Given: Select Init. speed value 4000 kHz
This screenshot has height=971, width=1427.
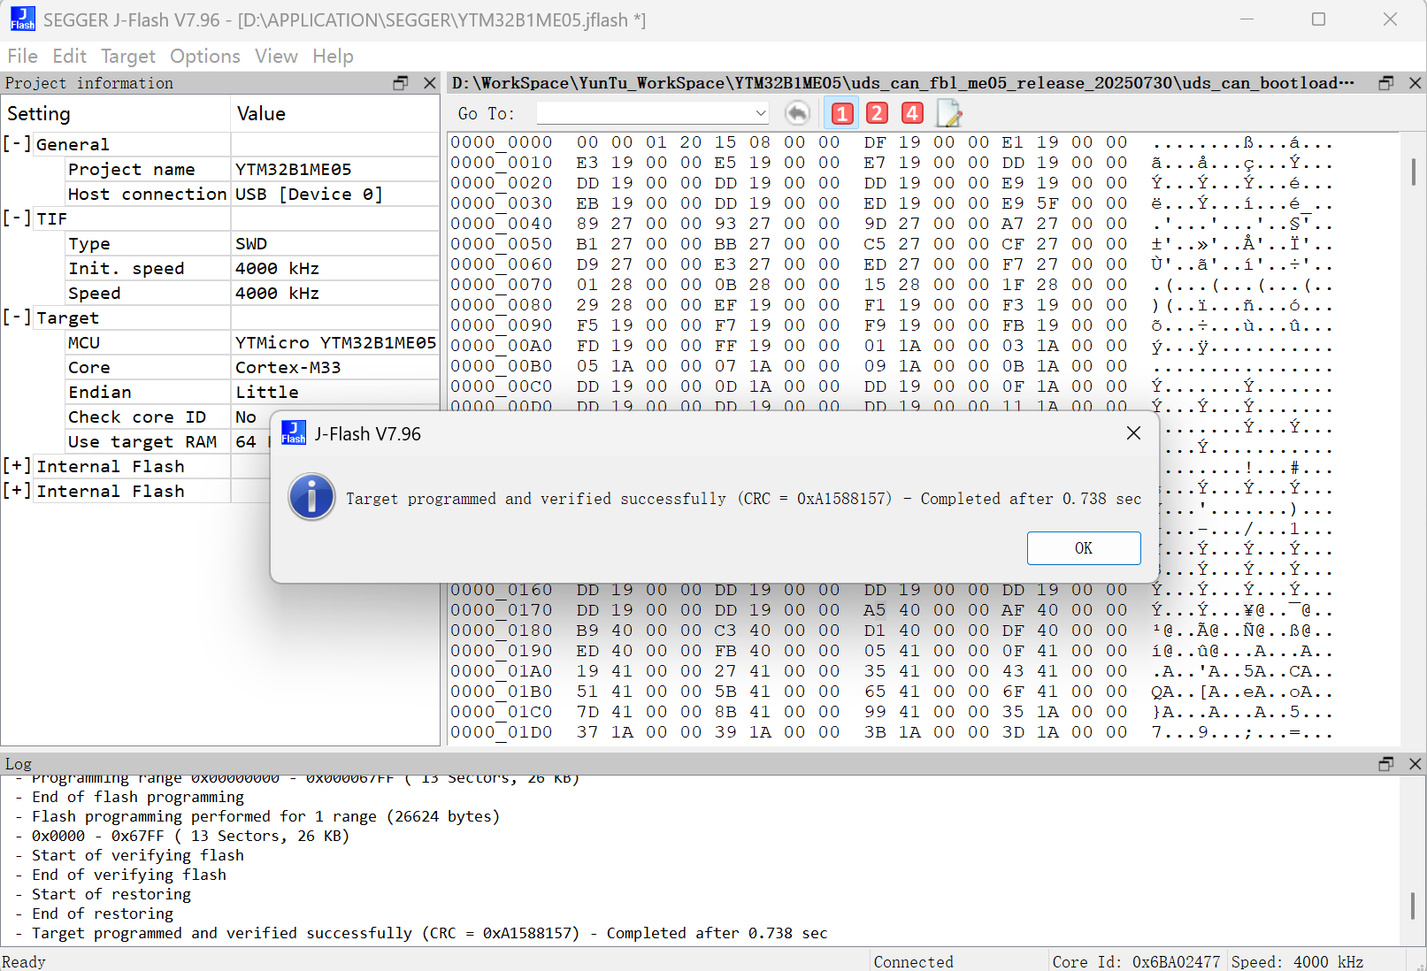Looking at the screenshot, I should pyautogui.click(x=277, y=268).
